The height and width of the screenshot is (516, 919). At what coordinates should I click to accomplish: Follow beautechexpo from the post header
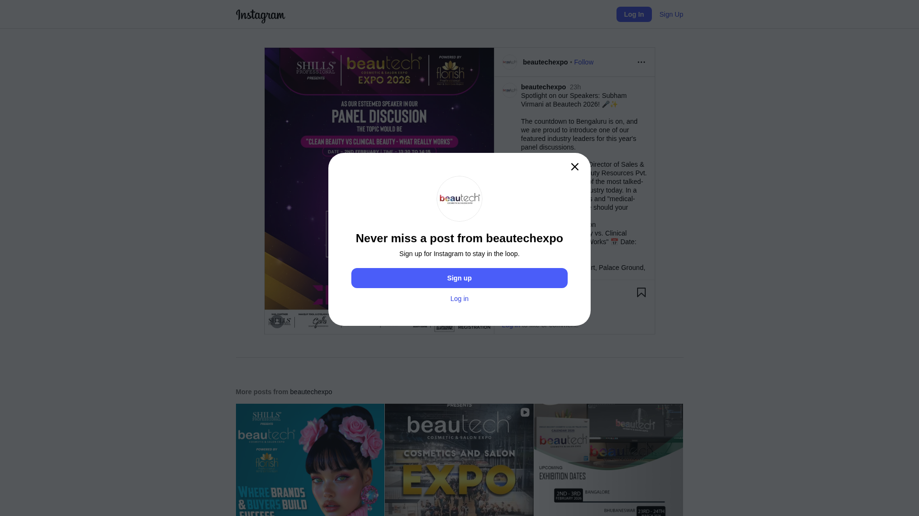(x=583, y=62)
